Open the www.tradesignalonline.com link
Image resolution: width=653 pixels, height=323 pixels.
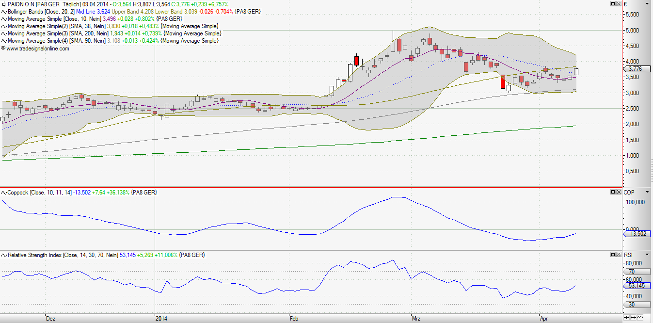(38, 48)
